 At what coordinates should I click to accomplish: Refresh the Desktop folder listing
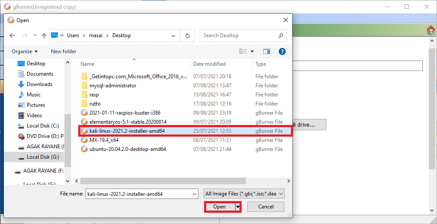click(188, 35)
